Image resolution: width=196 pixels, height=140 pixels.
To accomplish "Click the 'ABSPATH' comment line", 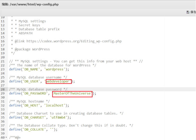I will [x=22, y=33].
